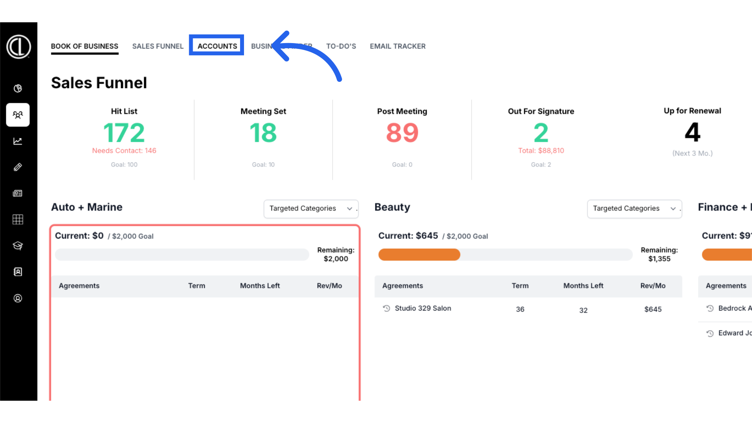The image size is (752, 423).
Task: Go to the Email Tracker tab
Action: (398, 46)
